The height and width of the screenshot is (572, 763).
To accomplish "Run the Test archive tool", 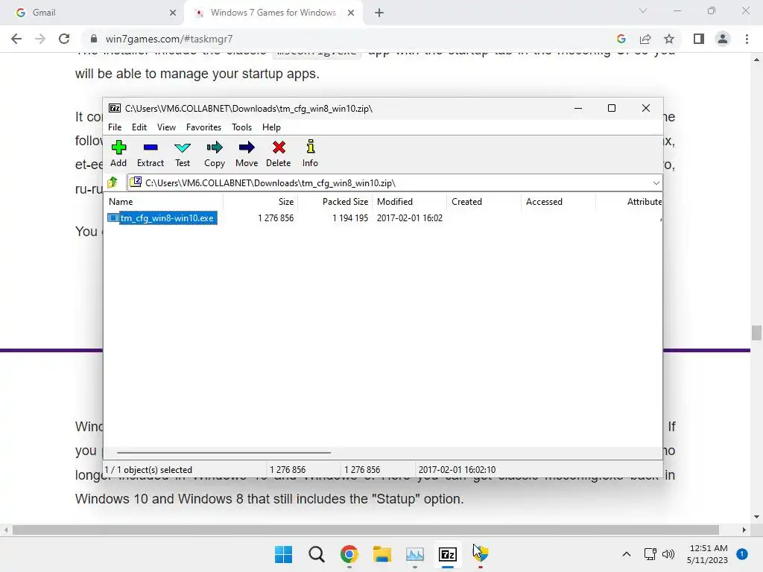I will (183, 153).
